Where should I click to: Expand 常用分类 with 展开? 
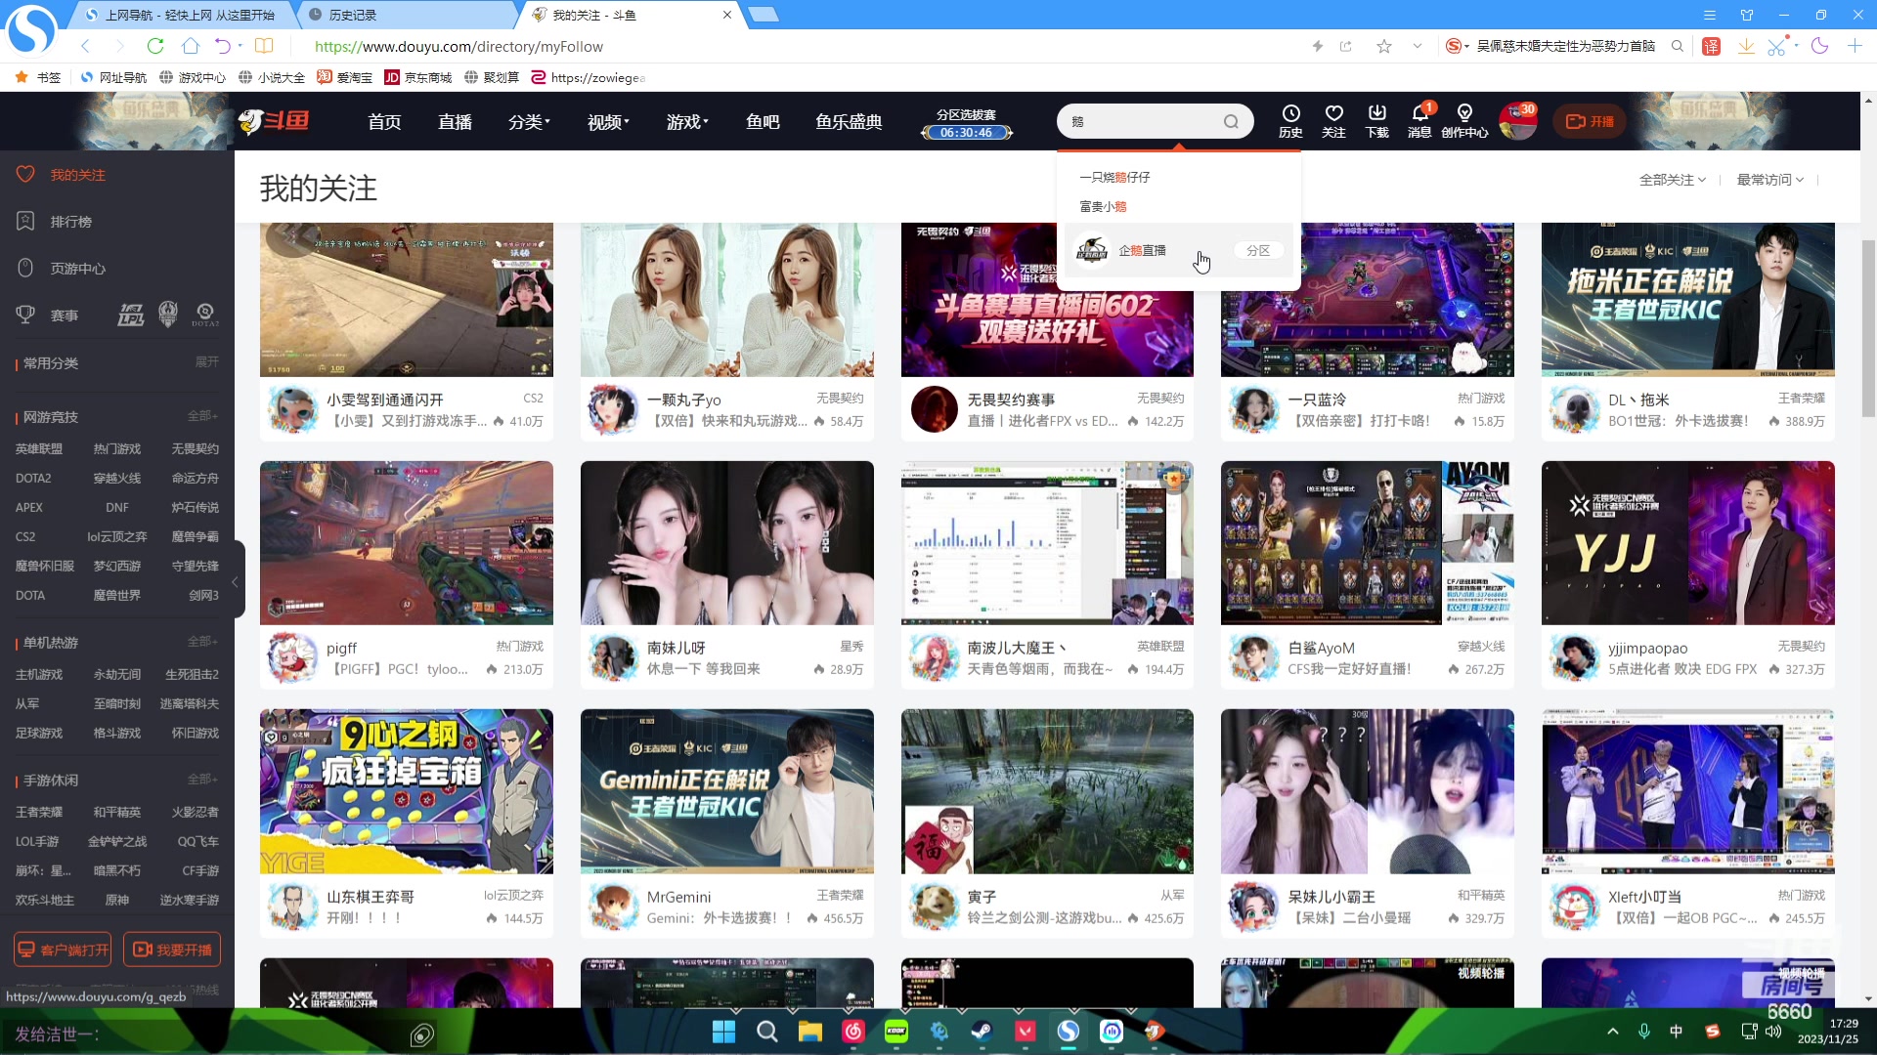[x=206, y=362]
